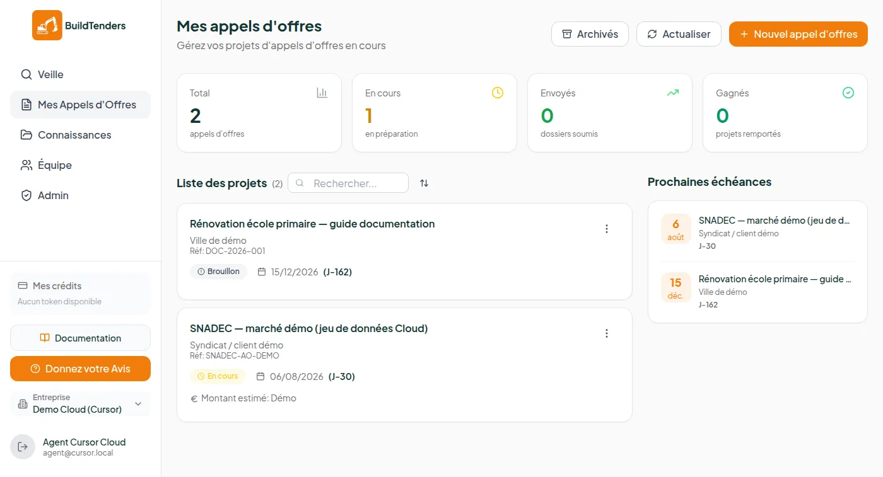Click the Admin shield icon
The width and height of the screenshot is (883, 477).
tap(26, 195)
